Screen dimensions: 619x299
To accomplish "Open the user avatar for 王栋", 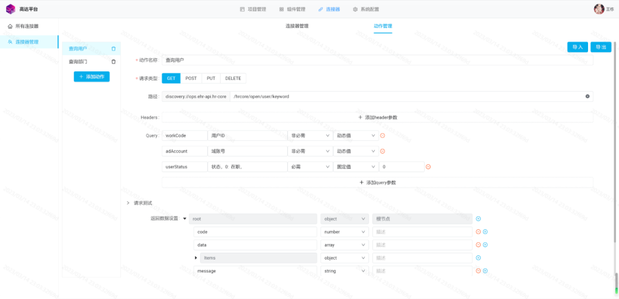I will [x=599, y=9].
